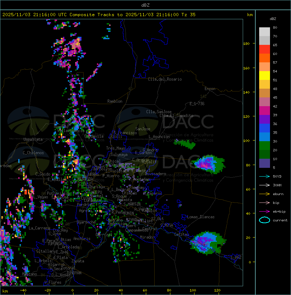Click the 'Potrerillos' place label
Screen dimensions: 291x295
58,193
